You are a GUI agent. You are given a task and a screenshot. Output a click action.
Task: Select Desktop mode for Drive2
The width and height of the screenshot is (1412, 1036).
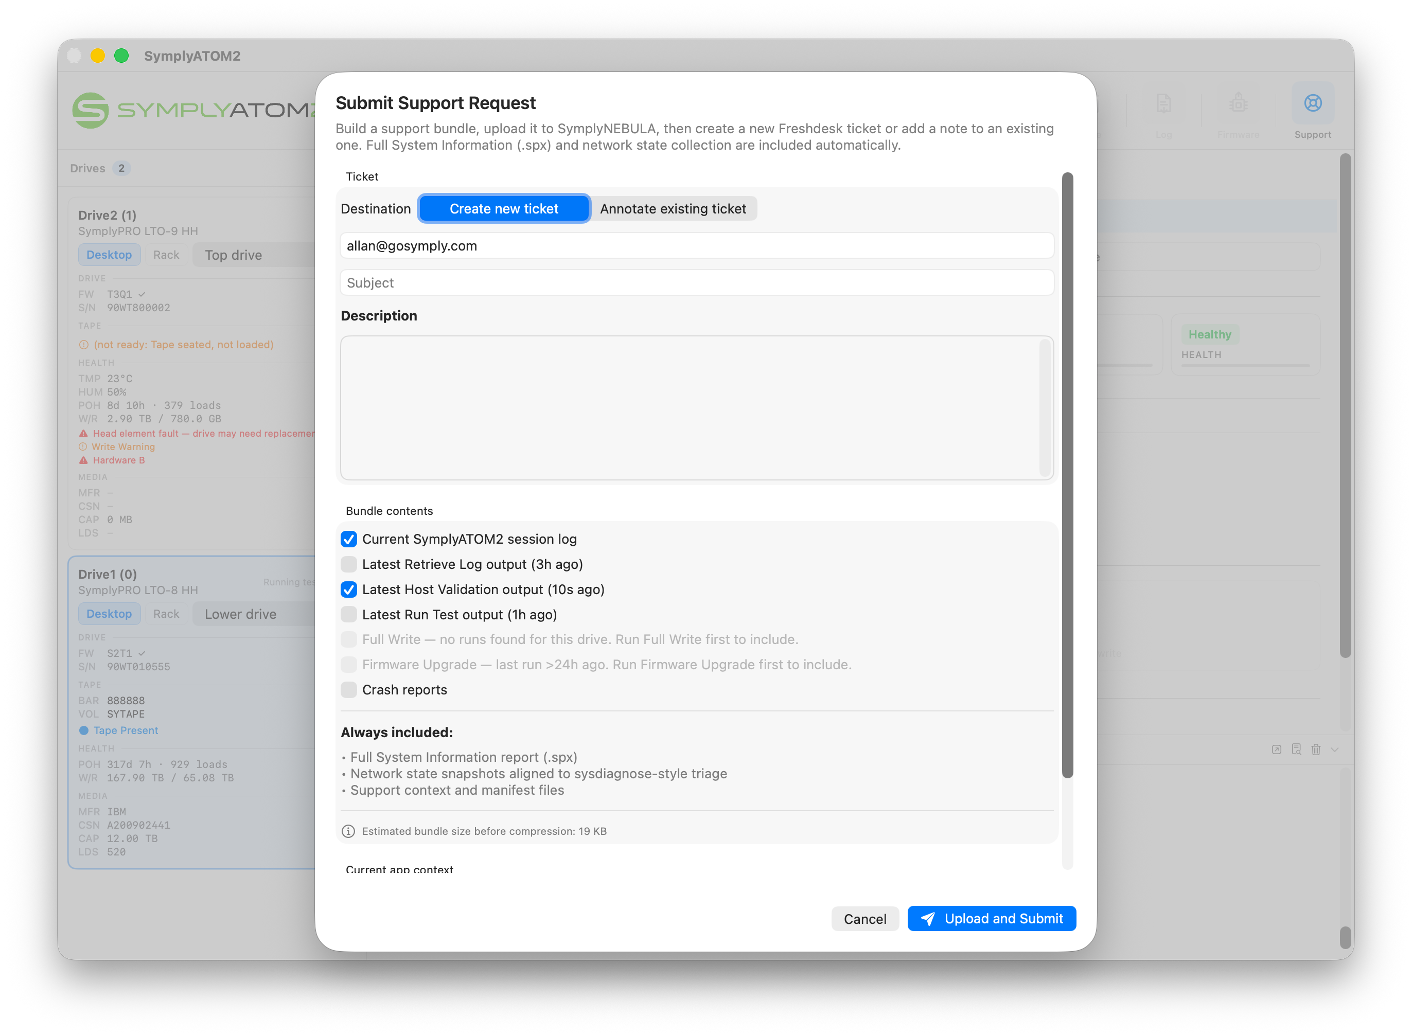point(109,255)
